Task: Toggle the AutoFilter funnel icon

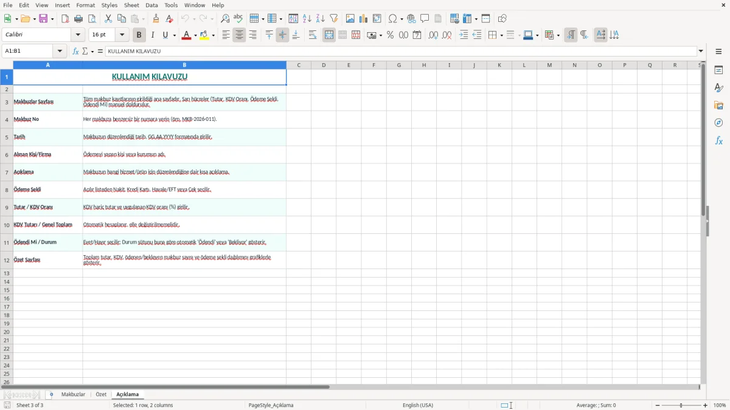Action: tap(334, 19)
